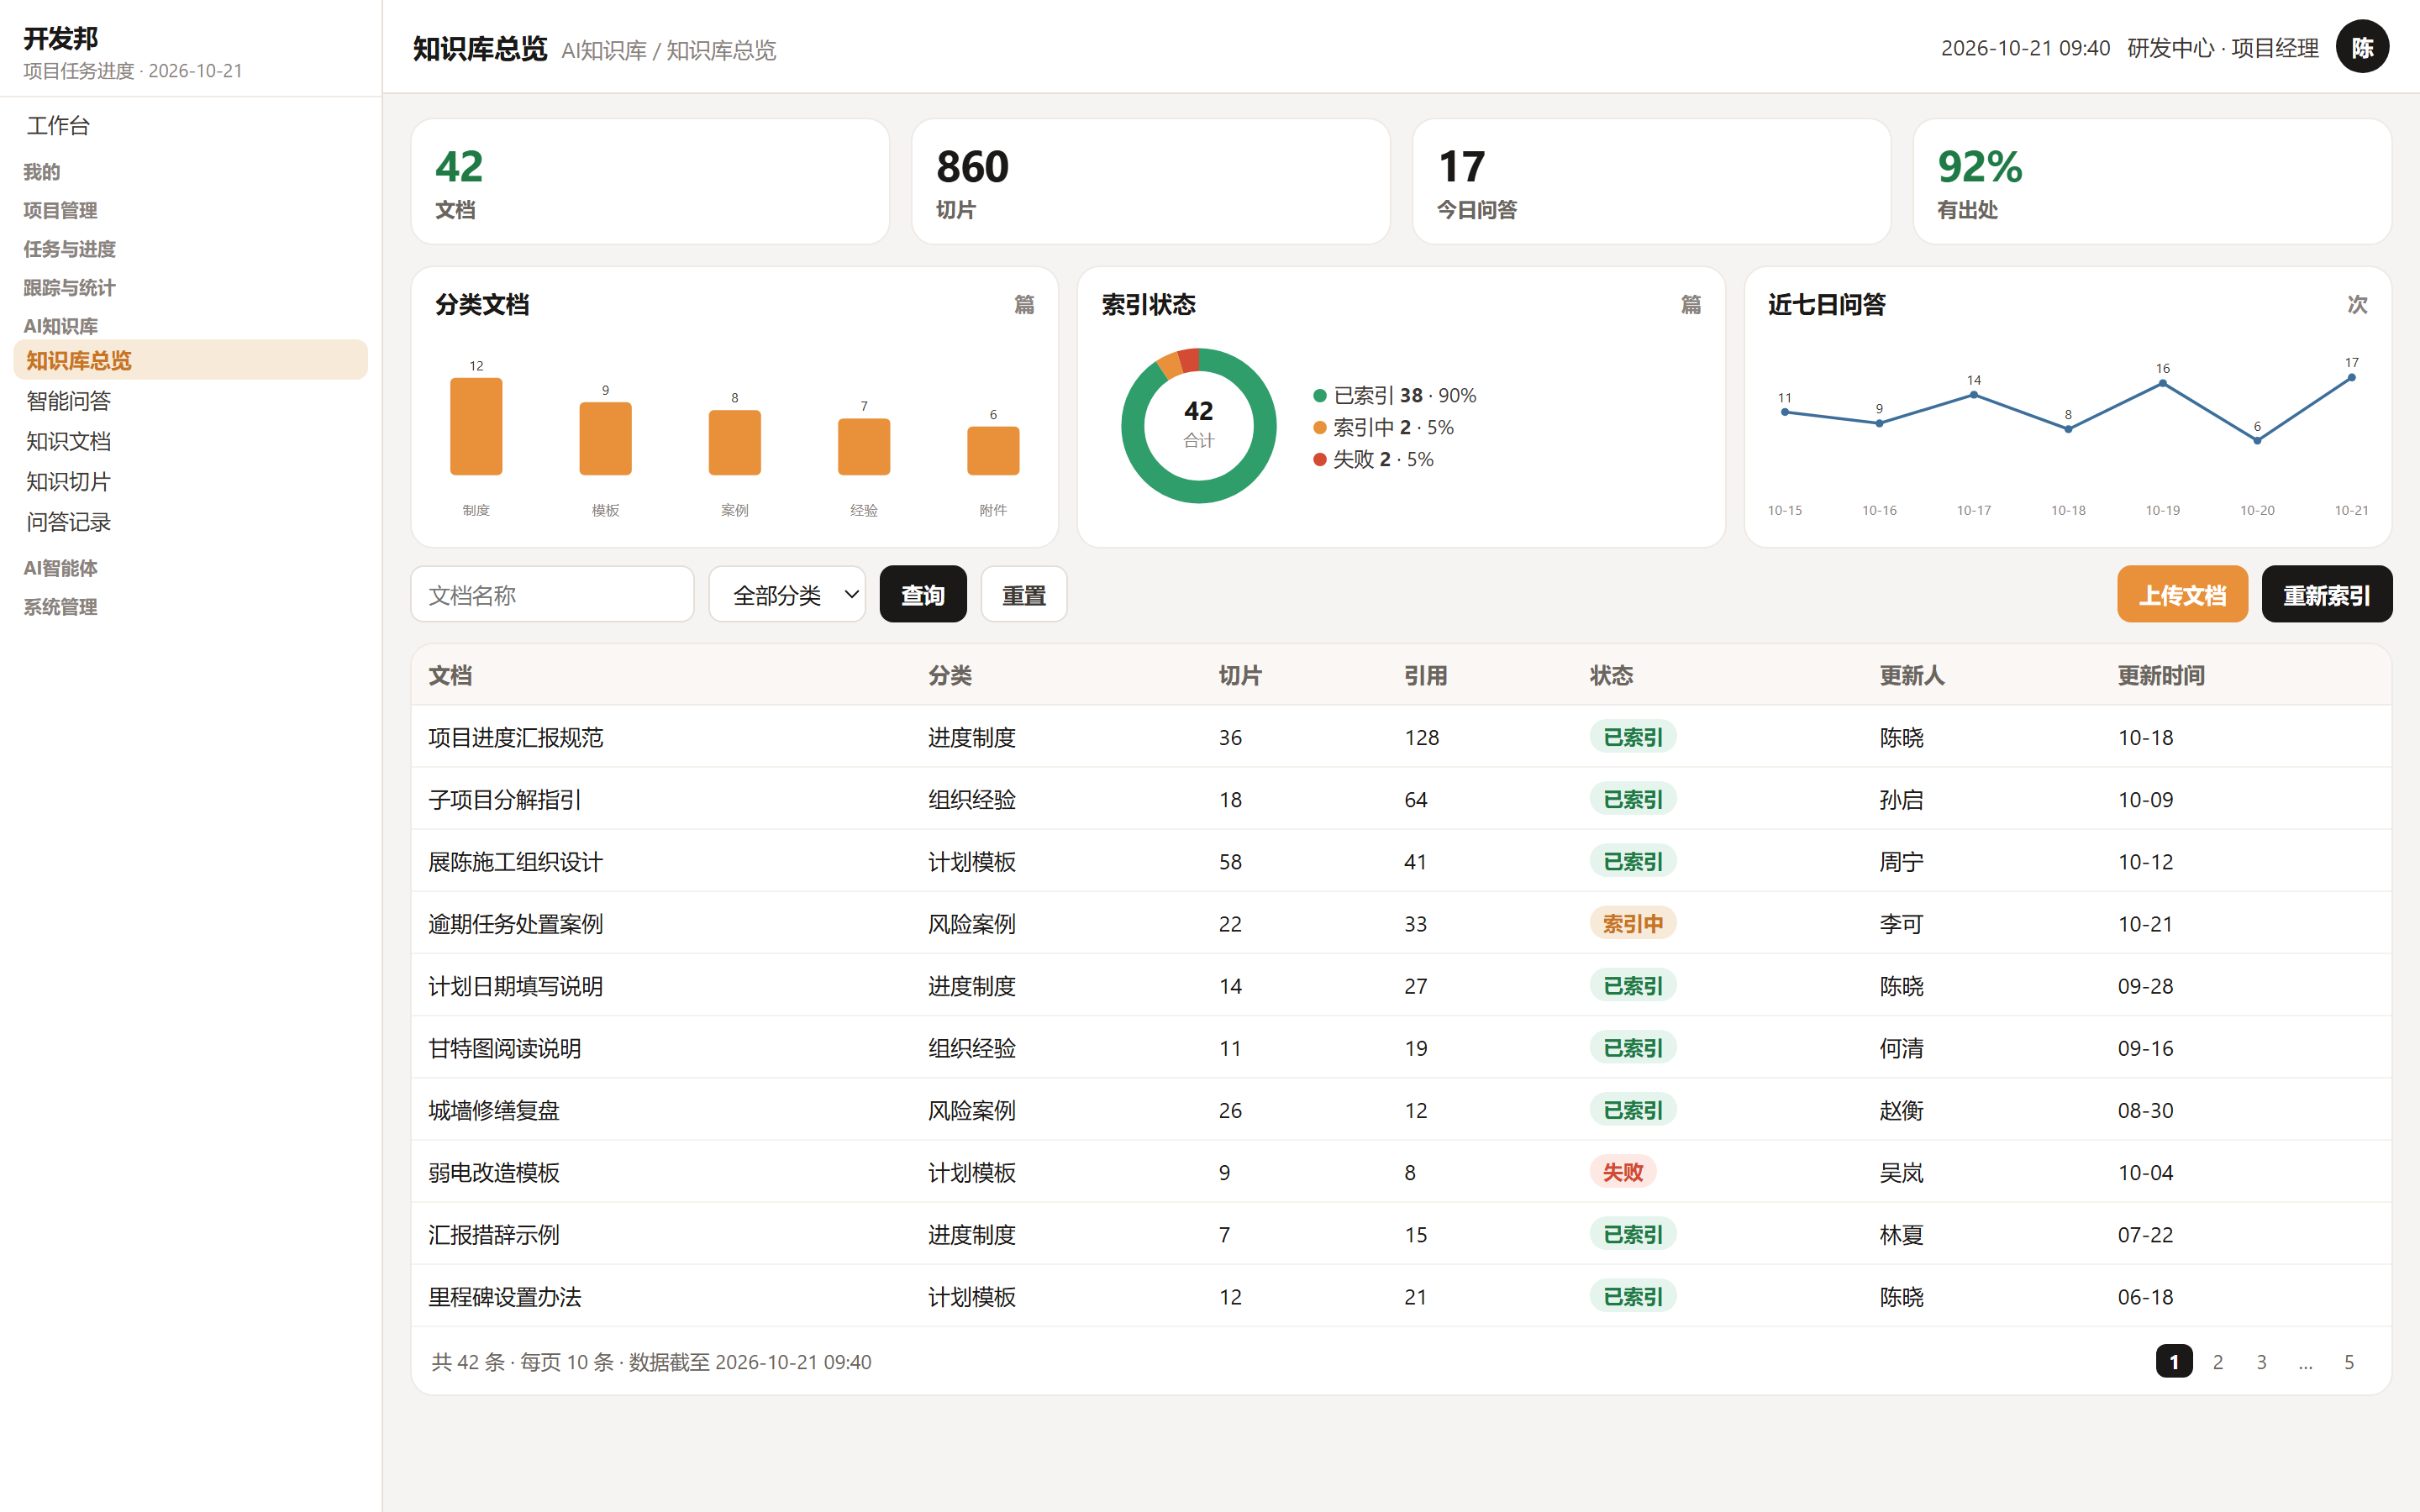The height and width of the screenshot is (1512, 2420).
Task: Click the 项目进度汇报规范 document name
Action: pos(516,738)
